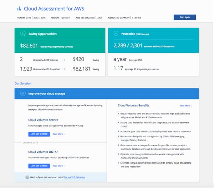Image resolution: width=214 pixels, height=188 pixels.
Task: Click double-arrow icon next to Unassociated S3 Snapshots
Action: 64,69
